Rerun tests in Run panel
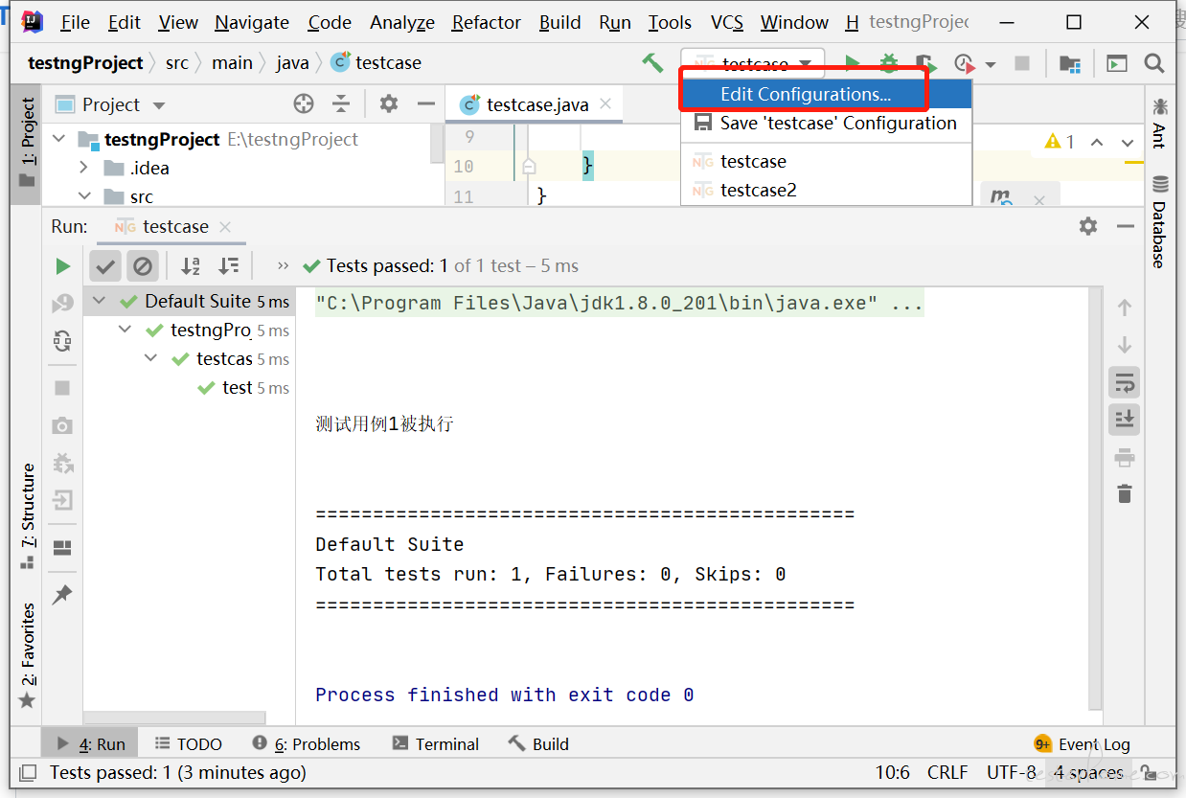The height and width of the screenshot is (798, 1186). pyautogui.click(x=62, y=266)
